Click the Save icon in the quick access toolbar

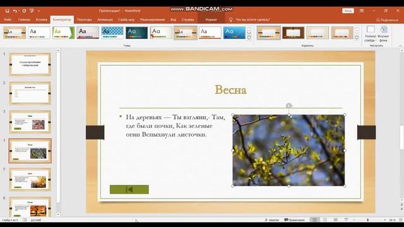point(7,11)
